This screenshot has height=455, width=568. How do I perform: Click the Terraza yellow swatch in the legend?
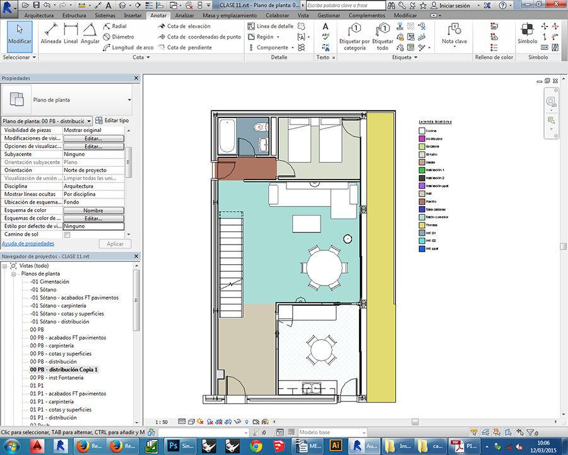pos(422,225)
